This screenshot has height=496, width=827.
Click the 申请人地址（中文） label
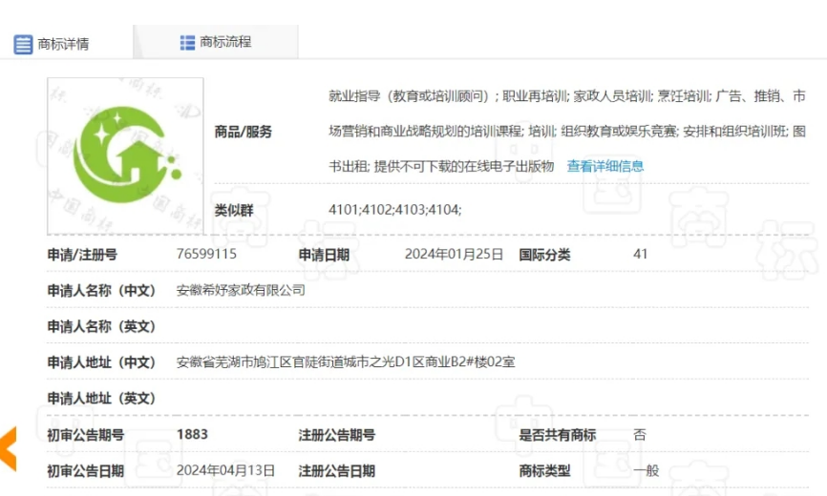pos(101,362)
